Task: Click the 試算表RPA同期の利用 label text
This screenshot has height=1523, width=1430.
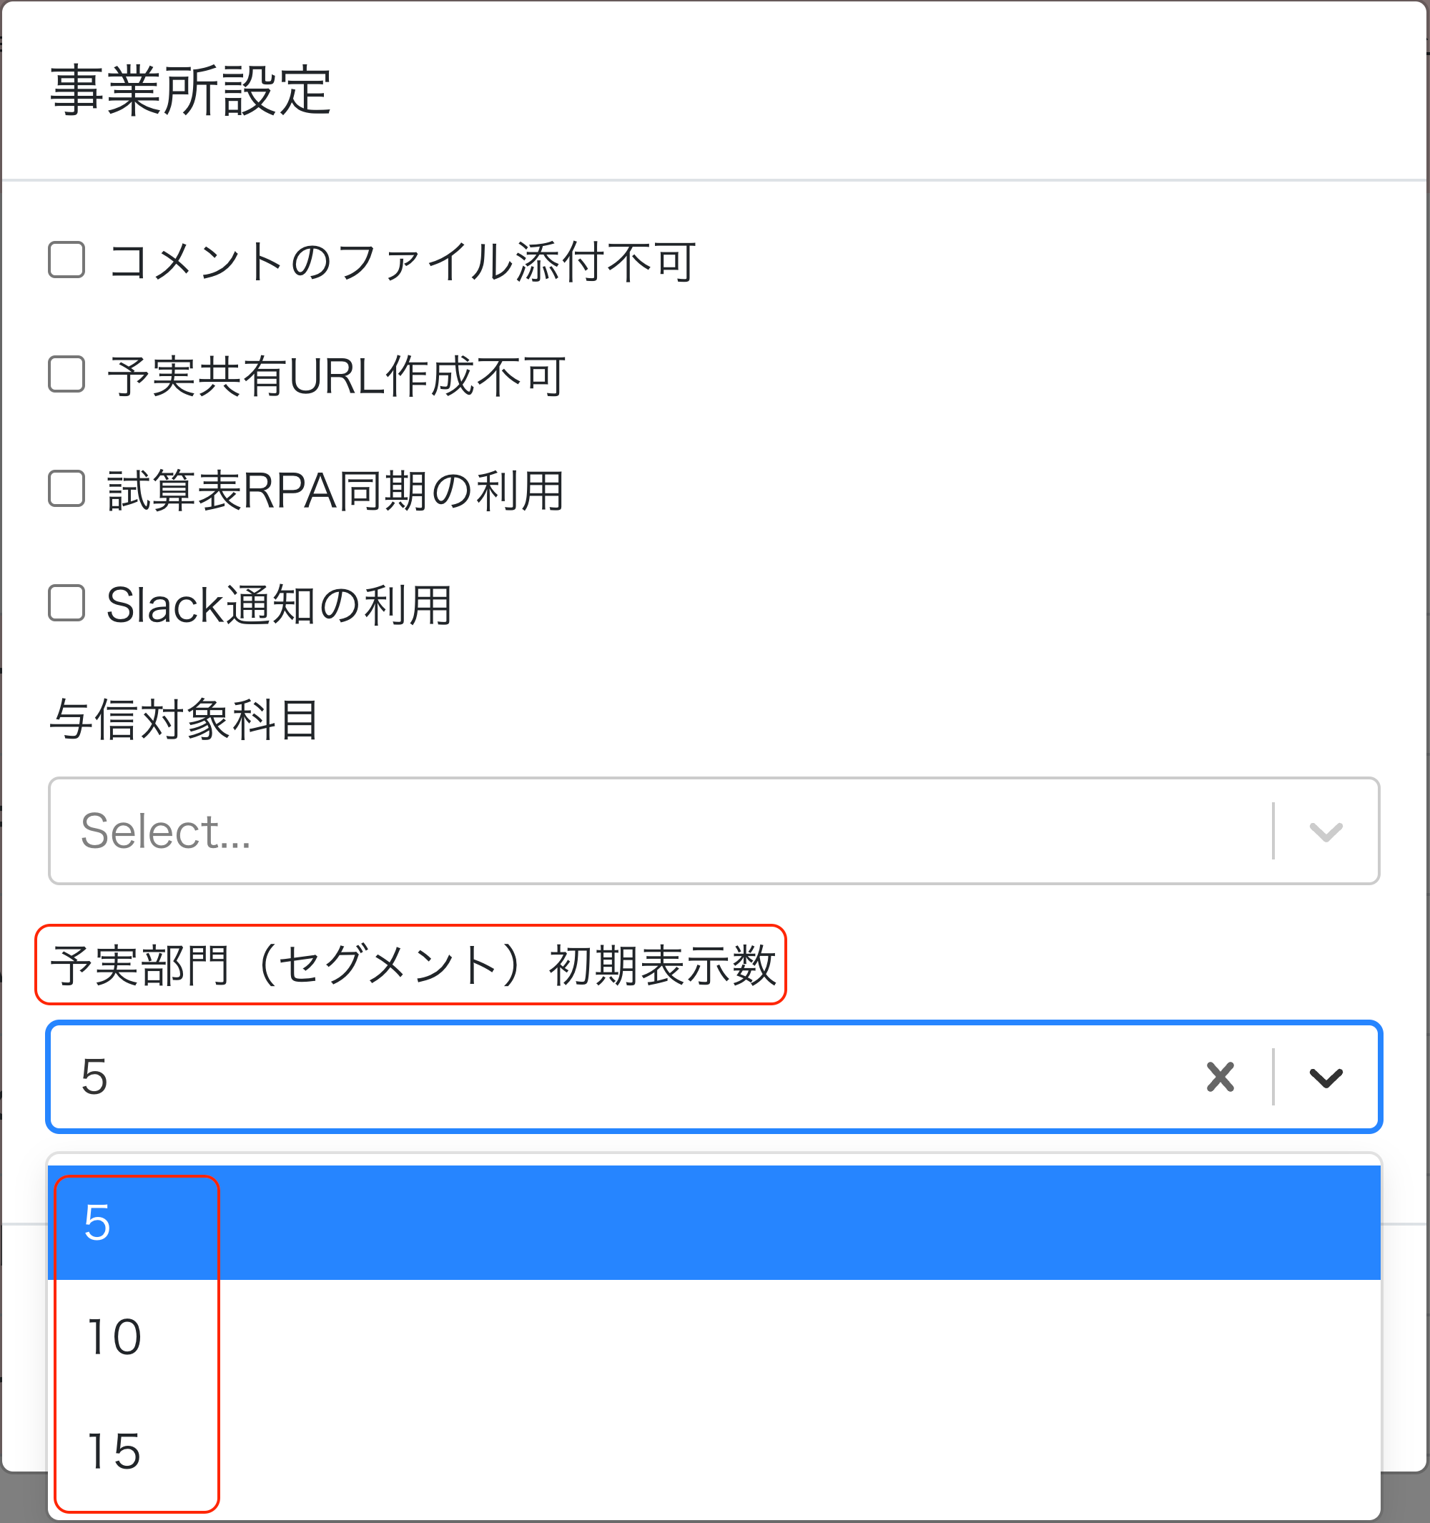Action: tap(336, 491)
